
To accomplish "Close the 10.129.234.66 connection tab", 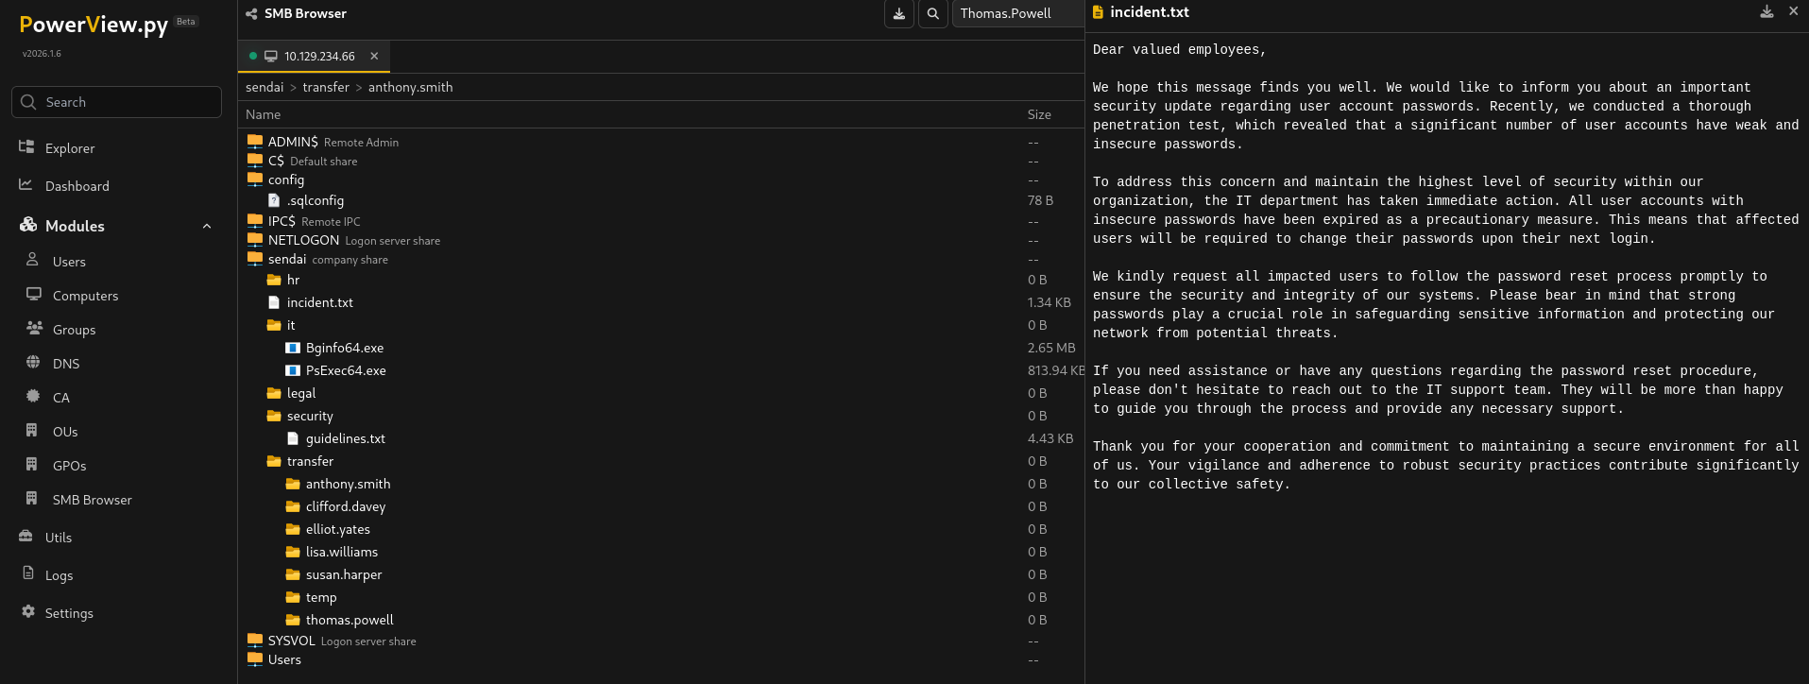I will pyautogui.click(x=374, y=57).
